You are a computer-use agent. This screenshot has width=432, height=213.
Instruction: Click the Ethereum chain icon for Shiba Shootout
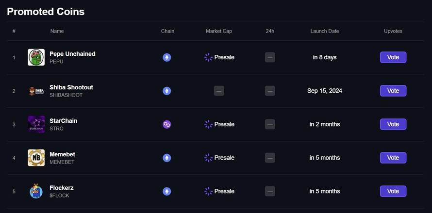[166, 91]
